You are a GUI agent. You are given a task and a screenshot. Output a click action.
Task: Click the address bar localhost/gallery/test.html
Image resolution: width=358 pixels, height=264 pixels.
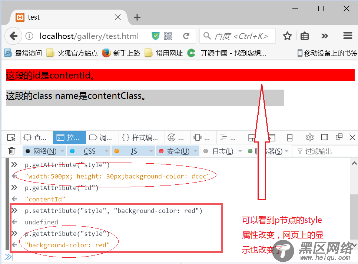click(x=89, y=36)
